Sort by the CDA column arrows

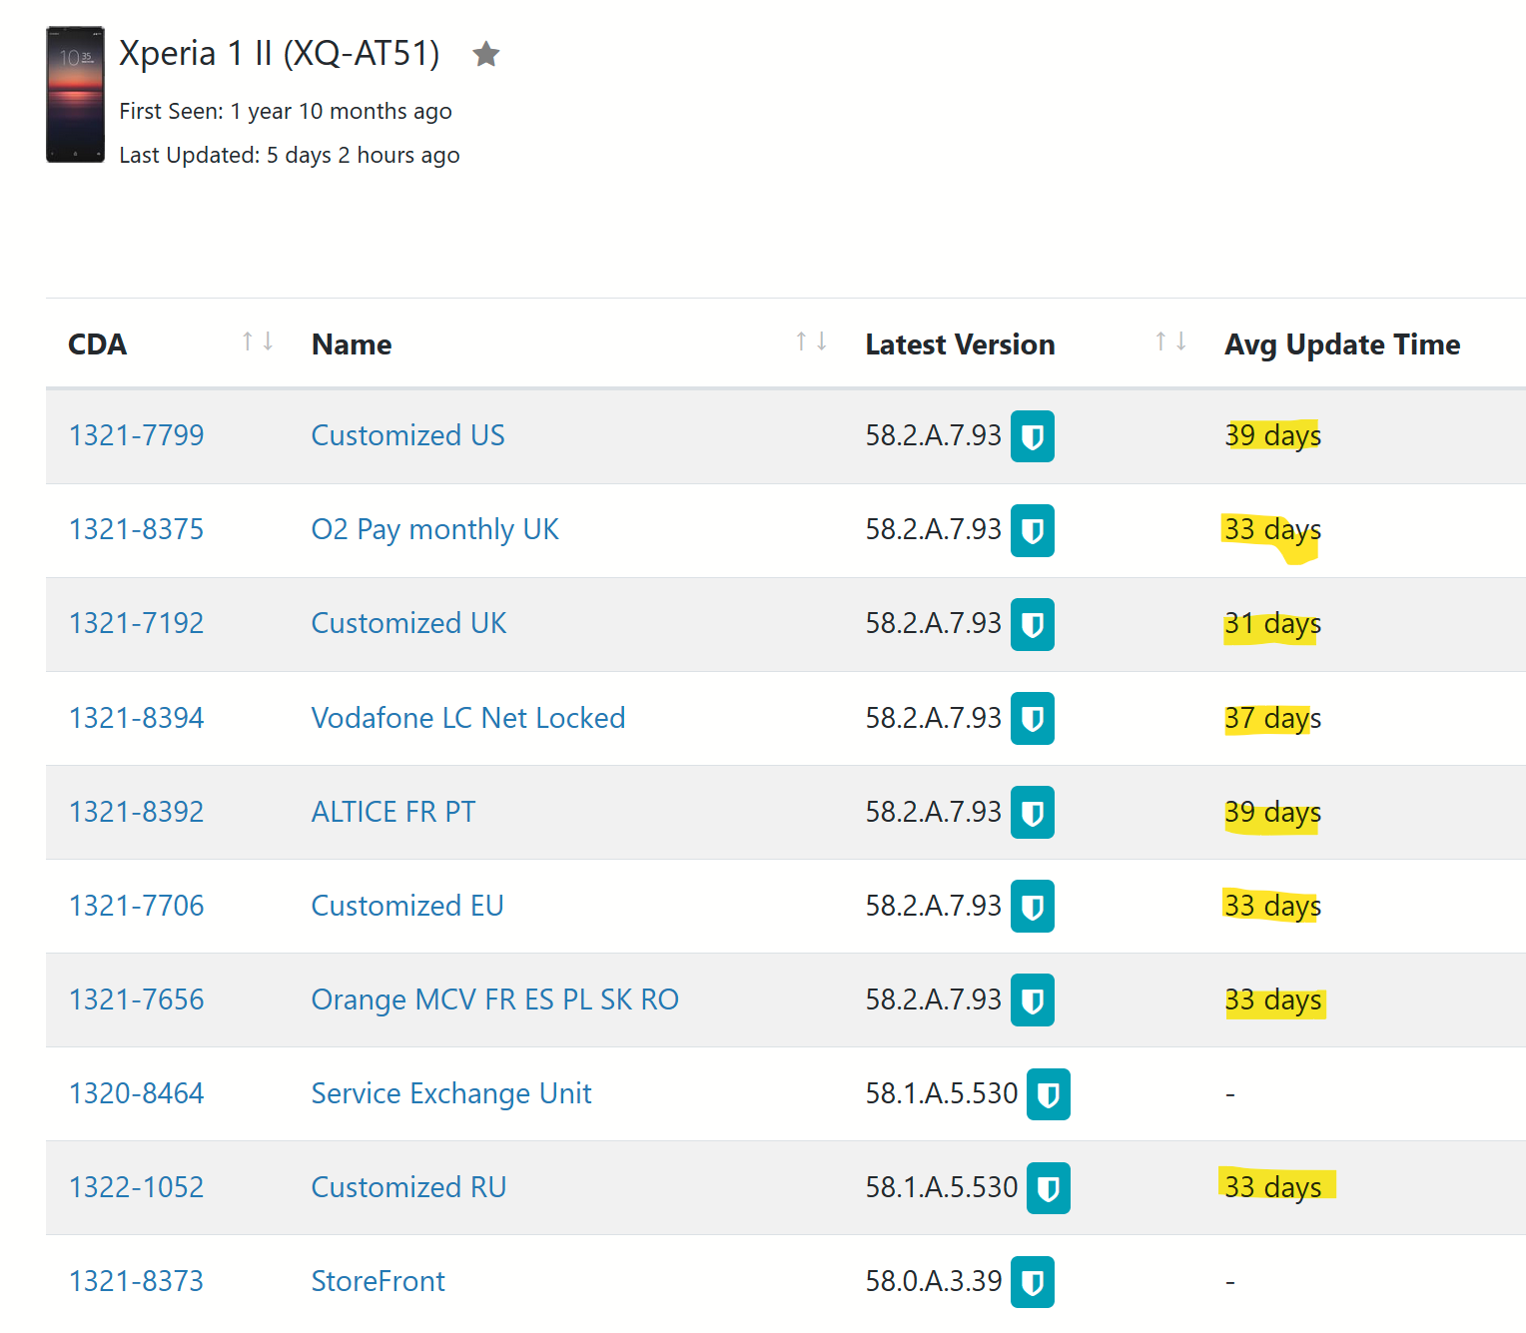[x=258, y=341]
